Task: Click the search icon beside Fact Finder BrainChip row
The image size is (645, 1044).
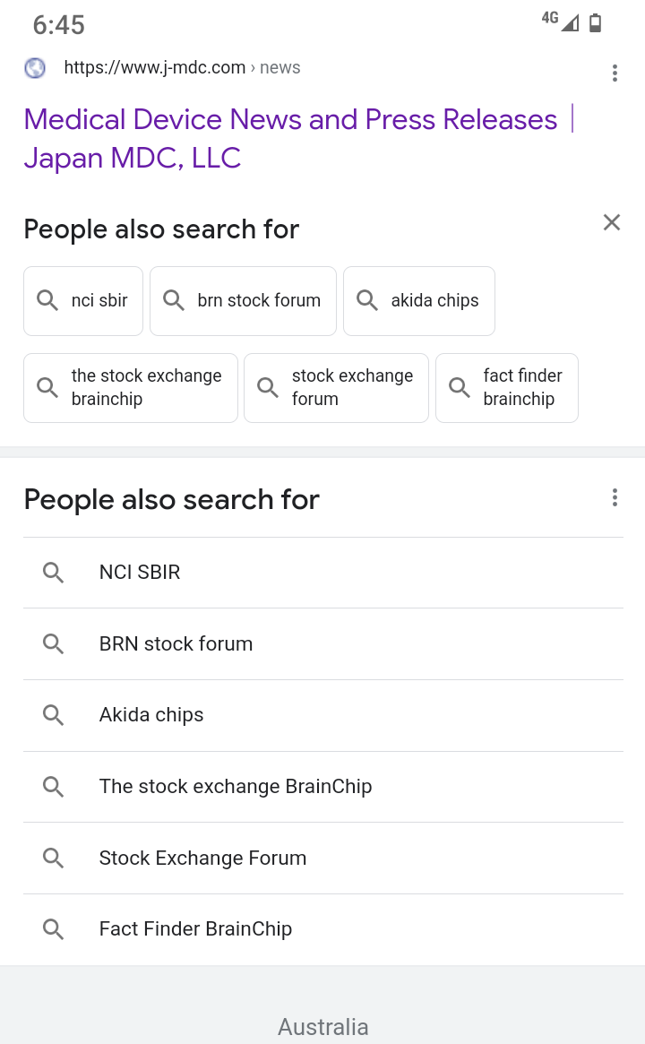Action: point(53,928)
